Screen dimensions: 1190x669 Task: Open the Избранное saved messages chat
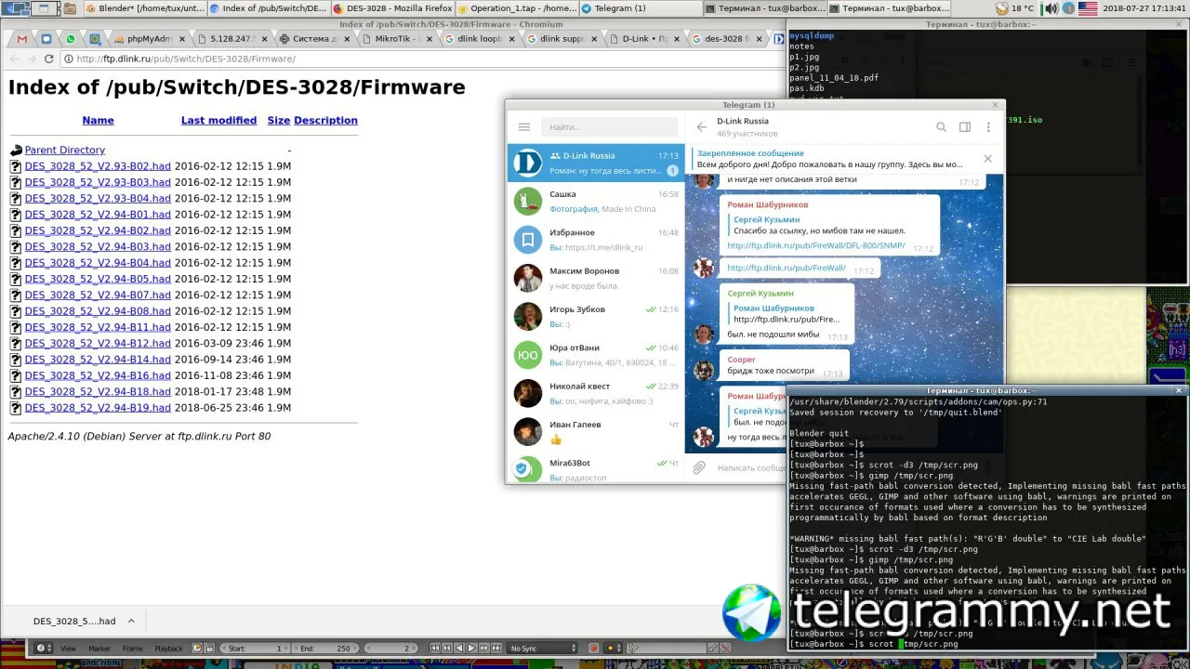point(596,240)
